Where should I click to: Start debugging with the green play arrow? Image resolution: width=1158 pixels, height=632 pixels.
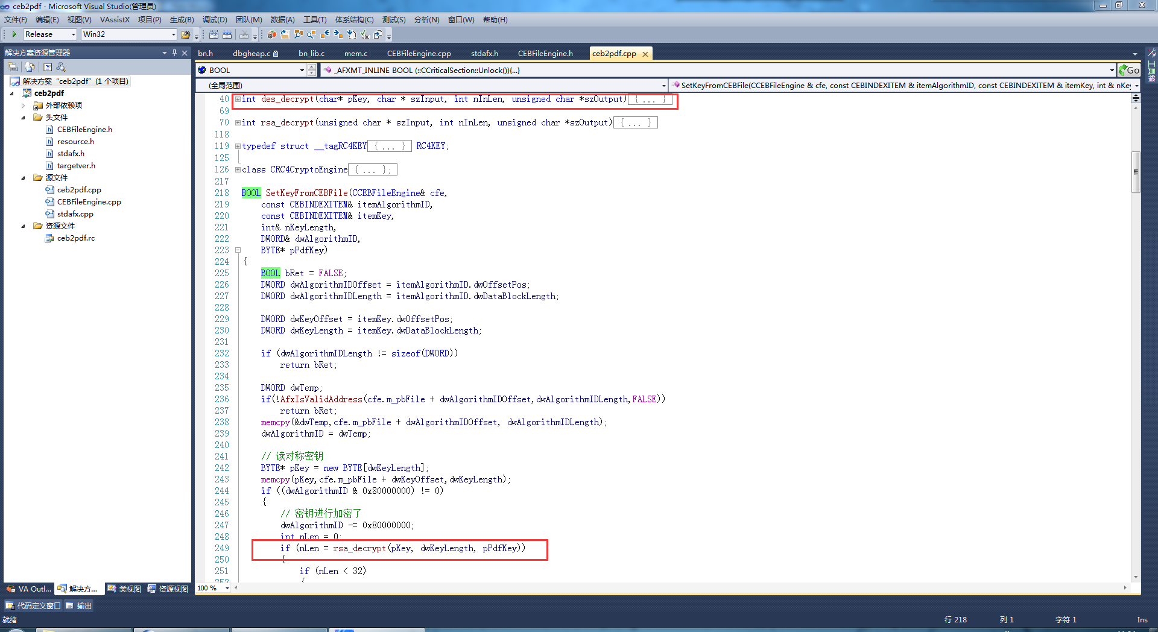(x=14, y=34)
